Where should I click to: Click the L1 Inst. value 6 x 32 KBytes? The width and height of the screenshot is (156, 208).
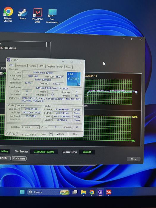click(62, 113)
